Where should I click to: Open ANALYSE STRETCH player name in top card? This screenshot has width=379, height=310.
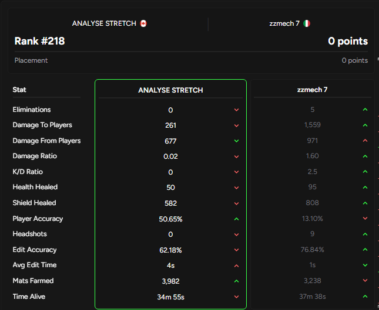tap(104, 23)
